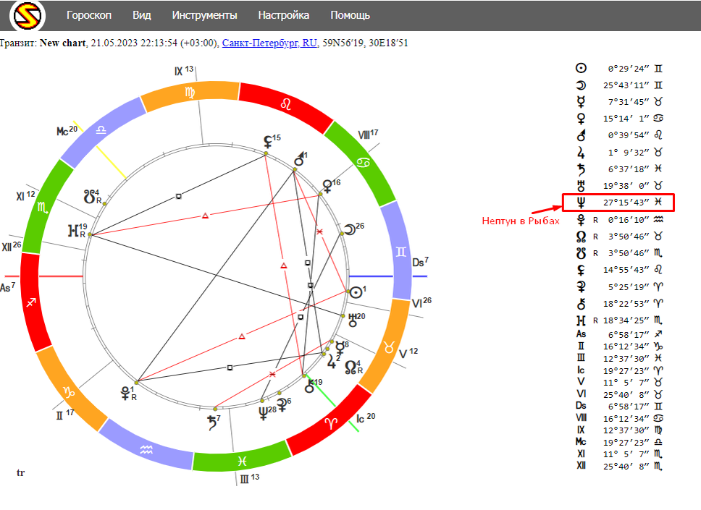This screenshot has height=510, width=701.
Task: Click the Uranus glyph labeled 20 in chart
Action: click(x=353, y=320)
